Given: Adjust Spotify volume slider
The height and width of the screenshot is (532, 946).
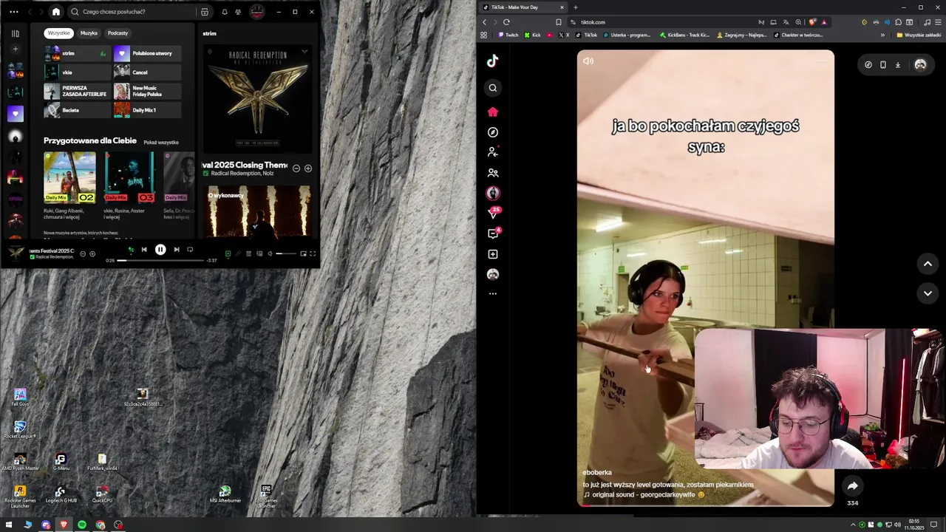Looking at the screenshot, I should pos(285,253).
